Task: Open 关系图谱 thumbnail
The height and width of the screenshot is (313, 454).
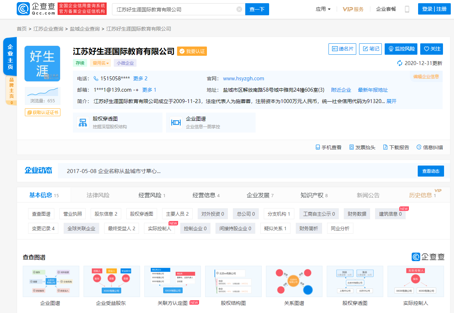Action: 294,281
